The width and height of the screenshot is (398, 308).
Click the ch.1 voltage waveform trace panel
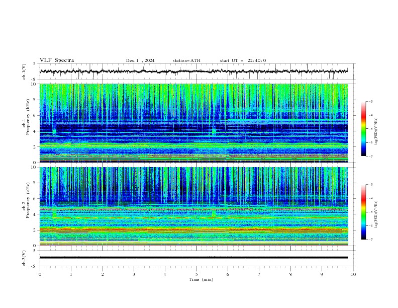tap(197, 71)
